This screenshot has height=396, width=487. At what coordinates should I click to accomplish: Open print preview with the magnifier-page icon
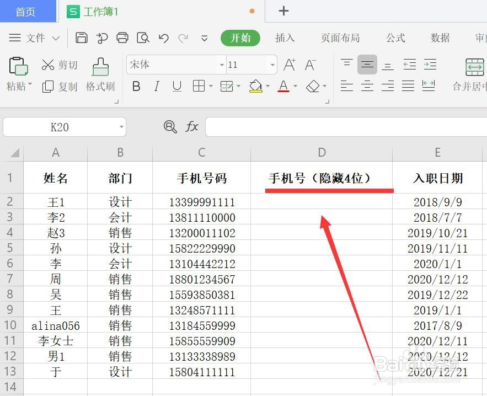click(x=142, y=38)
